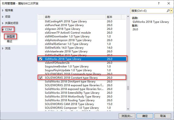Select SOLIDWORKS Composer 1.0 Type Library row

pos(82,108)
